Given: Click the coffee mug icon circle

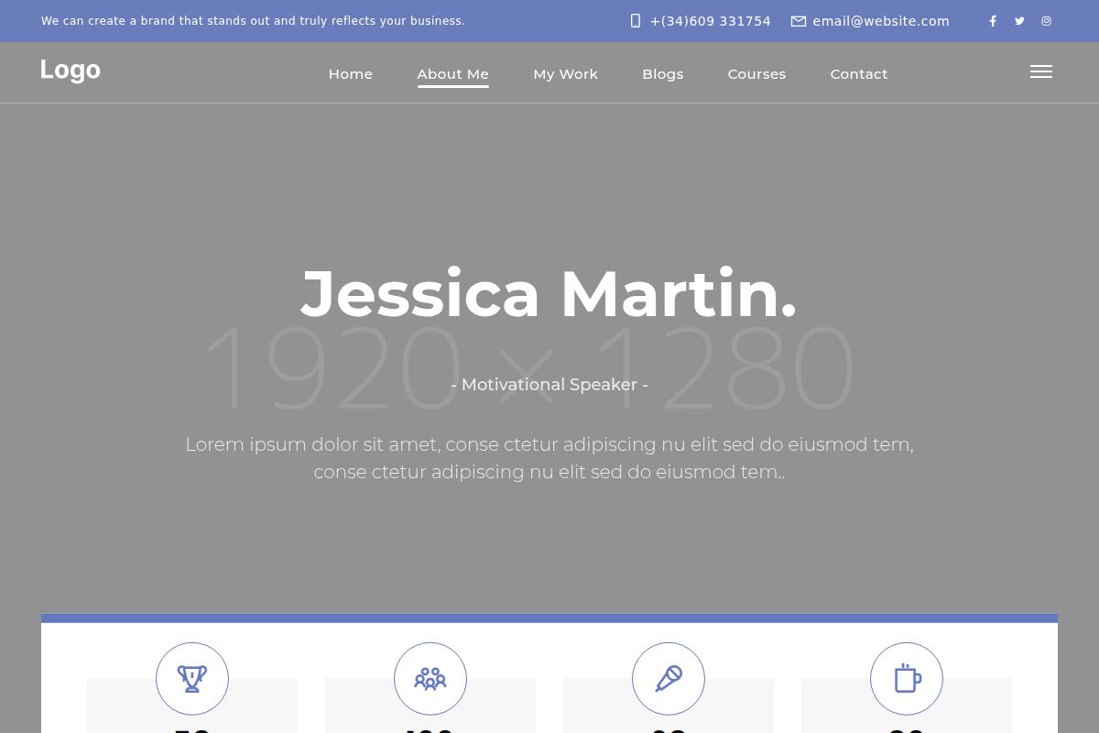Looking at the screenshot, I should click(907, 679).
